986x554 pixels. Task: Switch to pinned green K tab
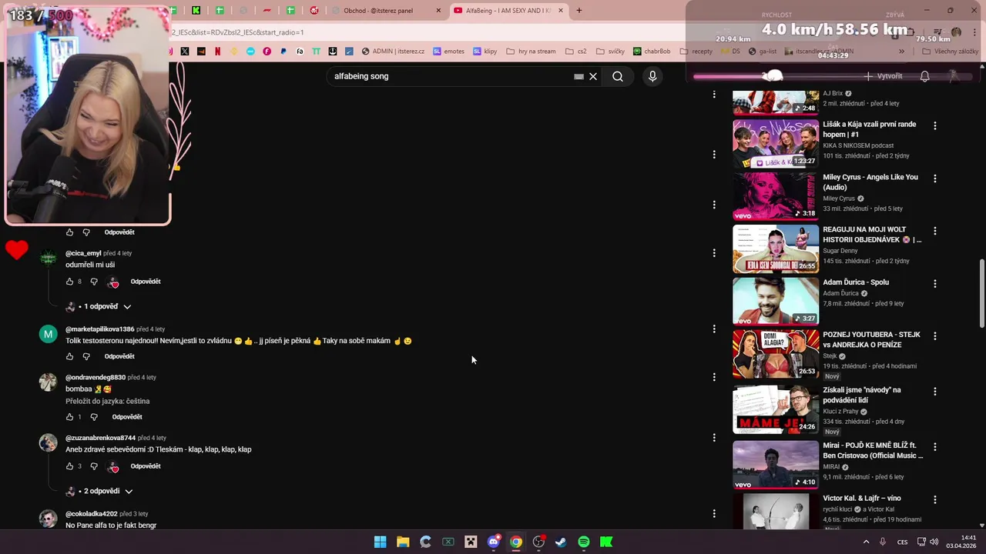[x=196, y=10]
